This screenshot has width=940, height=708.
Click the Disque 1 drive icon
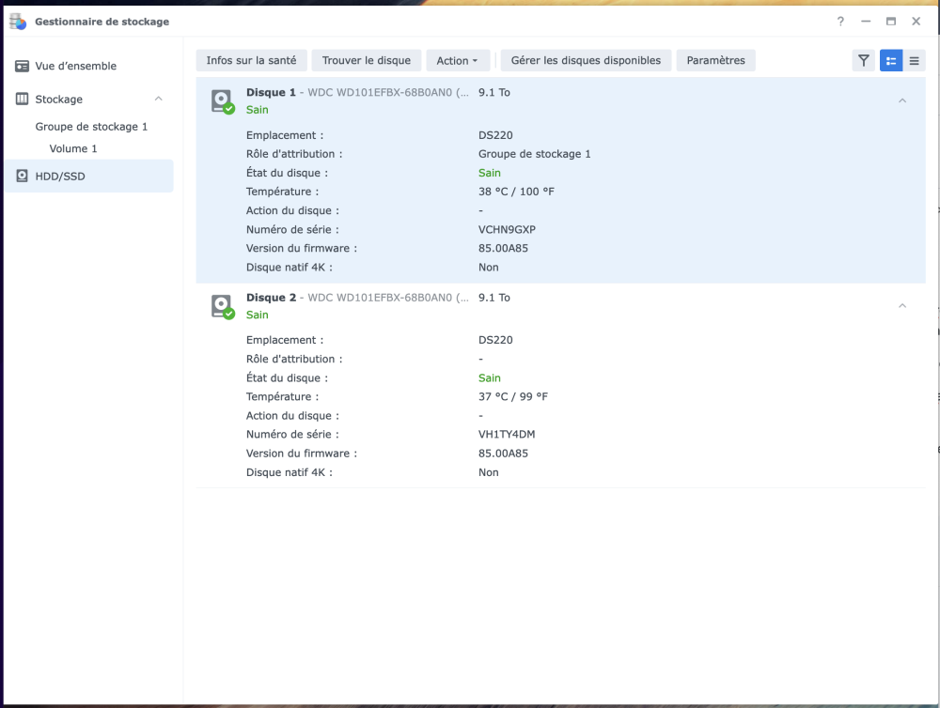tap(222, 101)
